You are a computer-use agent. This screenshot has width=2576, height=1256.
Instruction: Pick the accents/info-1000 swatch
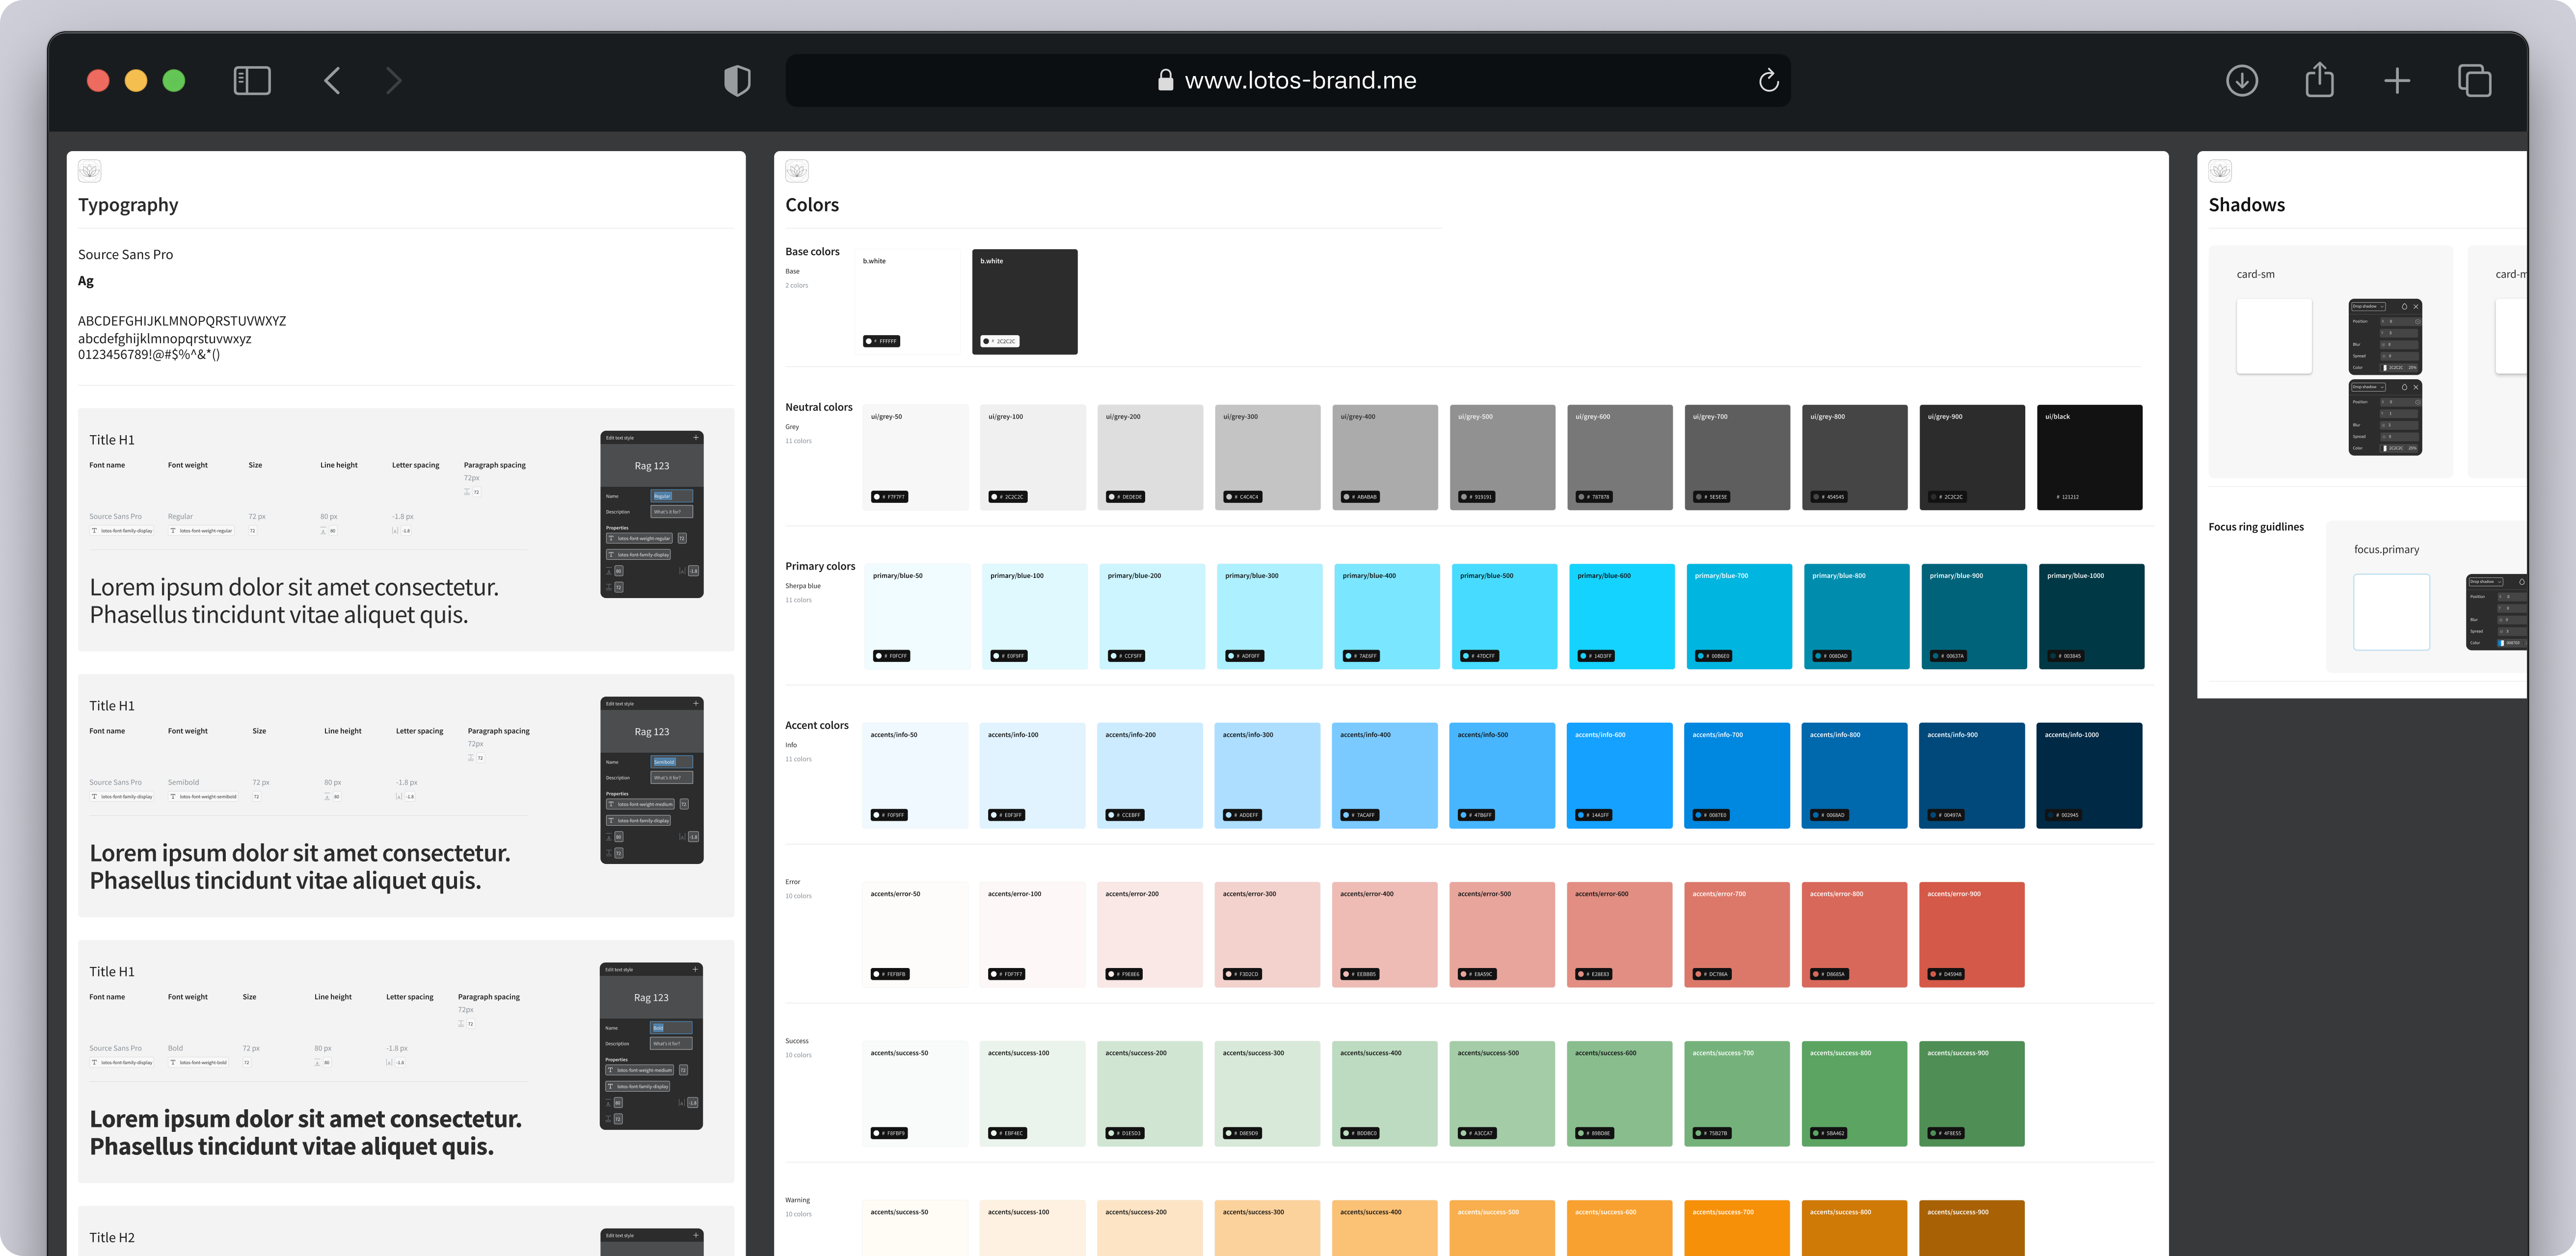pyautogui.click(x=2090, y=775)
